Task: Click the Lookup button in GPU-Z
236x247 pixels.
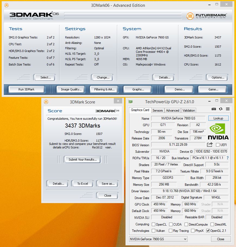Action: pyautogui.click(x=218, y=118)
